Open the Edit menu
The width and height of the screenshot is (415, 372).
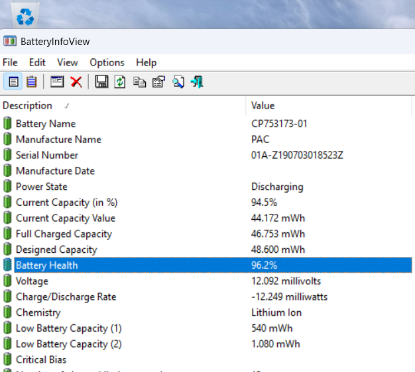(37, 63)
